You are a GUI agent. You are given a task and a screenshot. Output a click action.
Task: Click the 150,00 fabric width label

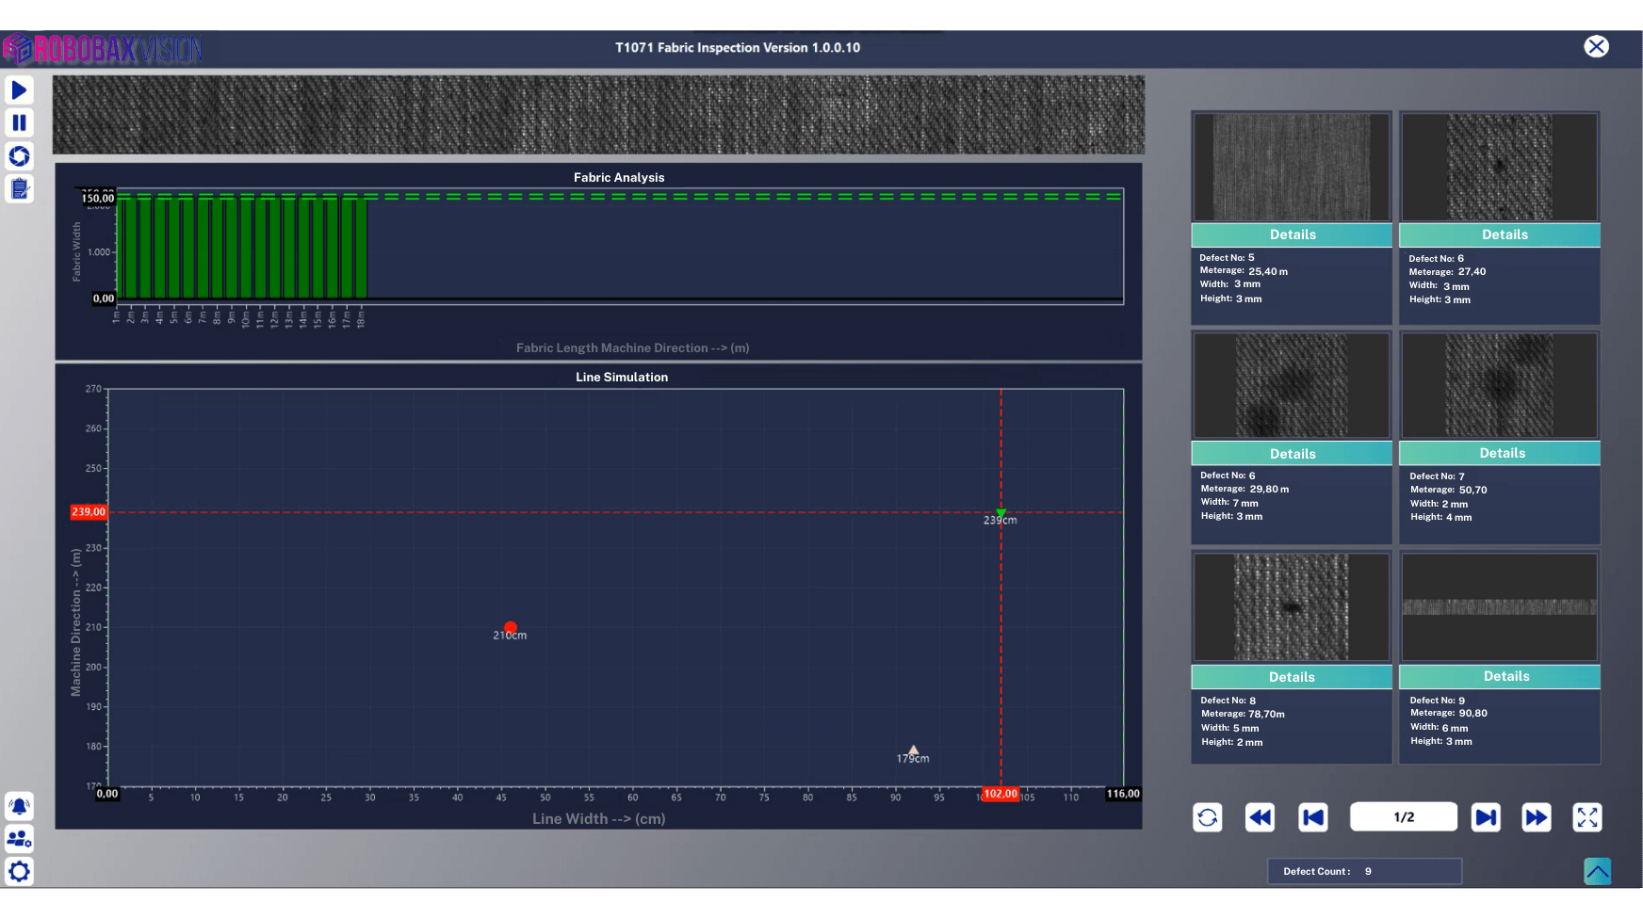point(98,198)
